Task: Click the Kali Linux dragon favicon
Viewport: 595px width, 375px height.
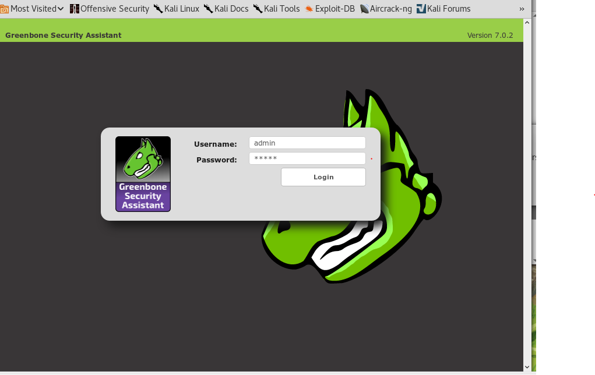Action: click(x=159, y=8)
